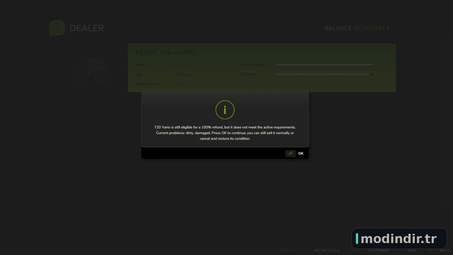The image size is (453, 255).
Task: Click the dialog message about 100% refund
Action: (x=225, y=133)
